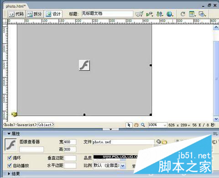
Task: Click the name field under 图像查看器
Action: point(31,149)
